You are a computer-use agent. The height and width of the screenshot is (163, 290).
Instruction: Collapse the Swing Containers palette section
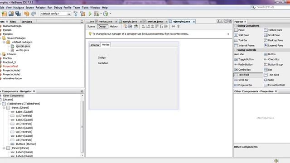(x=236, y=26)
